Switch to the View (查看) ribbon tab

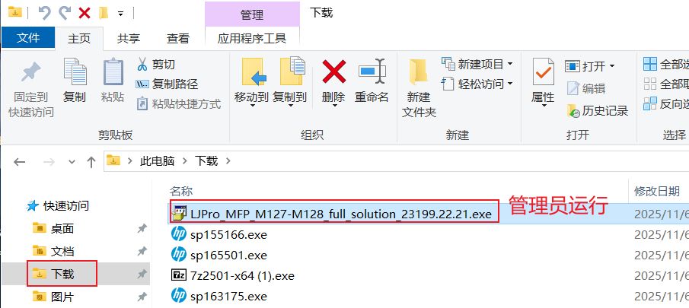178,38
